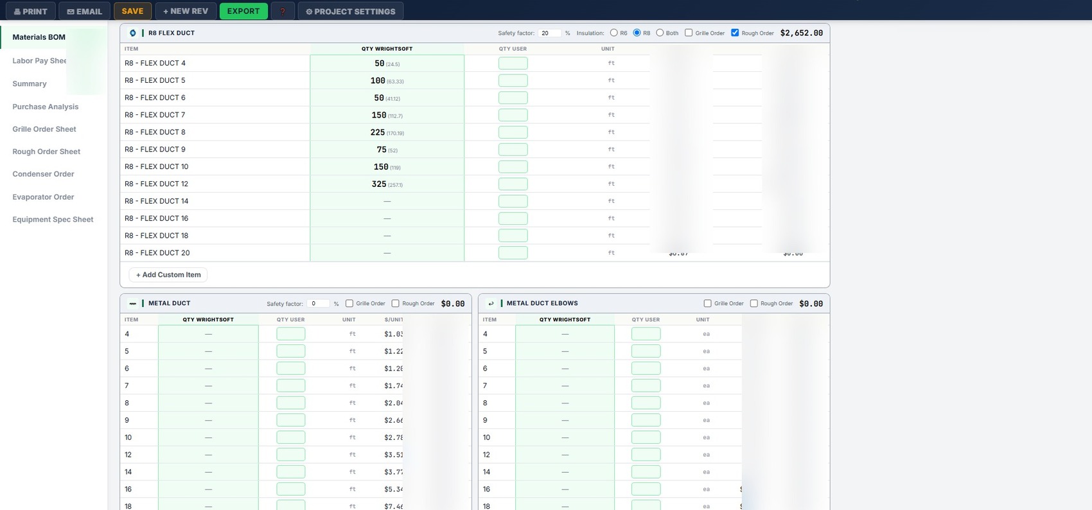The width and height of the screenshot is (1092, 510).
Task: Check Grille Order for Metal Duct
Action: click(349, 303)
